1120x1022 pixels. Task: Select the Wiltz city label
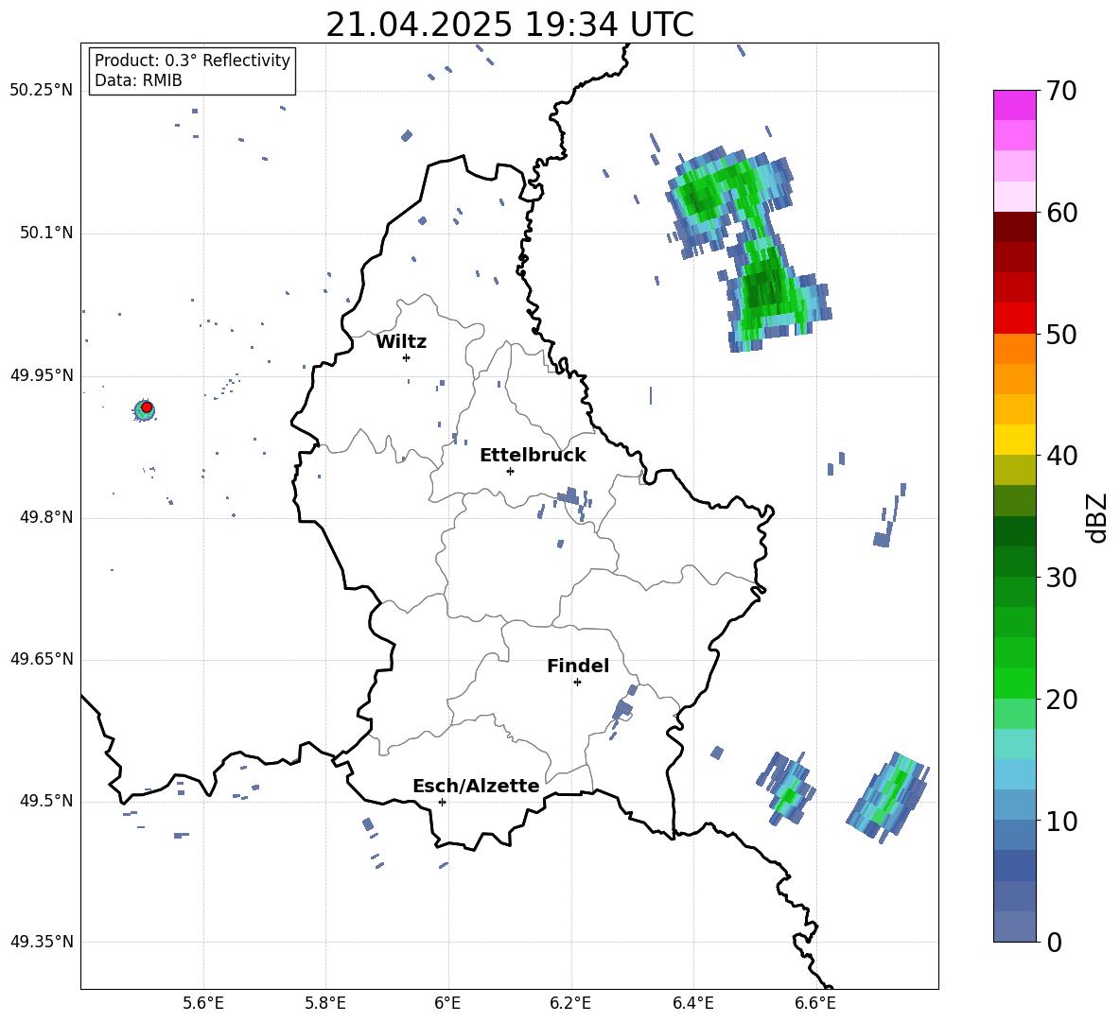pos(401,342)
